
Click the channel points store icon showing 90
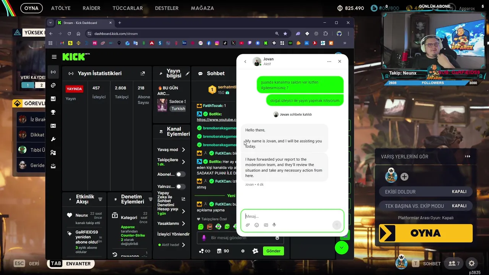[223, 251]
